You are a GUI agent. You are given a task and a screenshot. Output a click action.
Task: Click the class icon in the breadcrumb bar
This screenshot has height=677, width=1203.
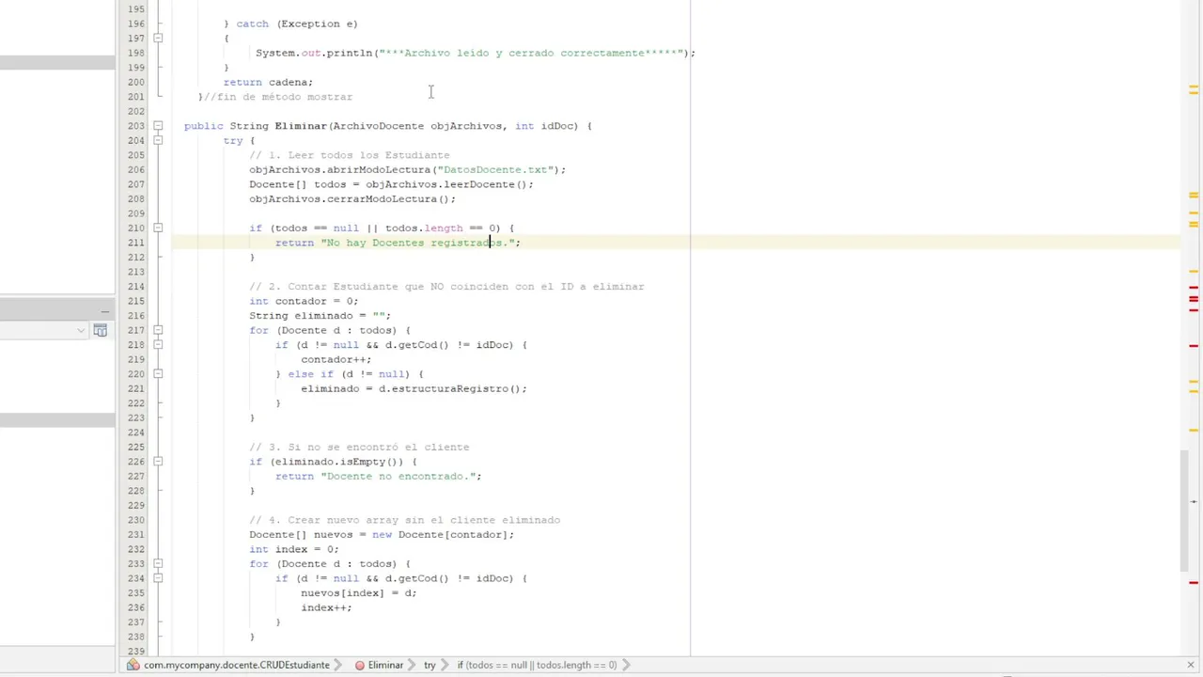133,665
